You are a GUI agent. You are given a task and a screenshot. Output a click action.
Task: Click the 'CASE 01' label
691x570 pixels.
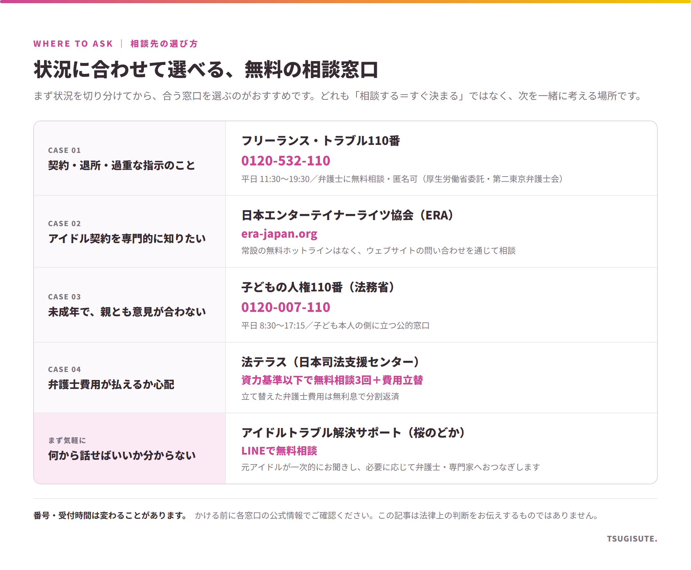pos(64,150)
